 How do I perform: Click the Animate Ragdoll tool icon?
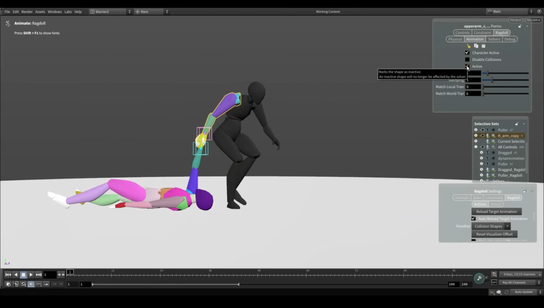pyautogui.click(x=7, y=23)
